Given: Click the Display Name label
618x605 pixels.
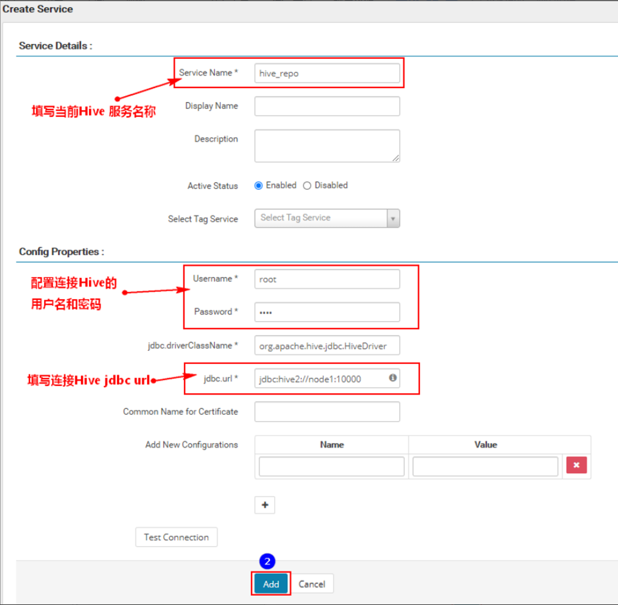Looking at the screenshot, I should [212, 106].
